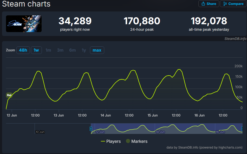
Task: Click the 192,078 all-time peak stat
Action: (209, 21)
